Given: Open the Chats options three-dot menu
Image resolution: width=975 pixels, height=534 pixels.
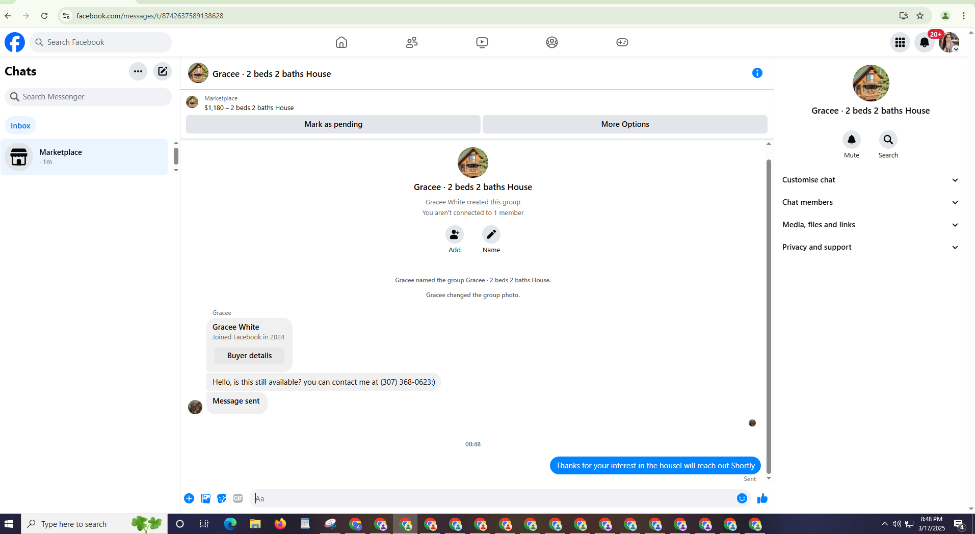Looking at the screenshot, I should click(x=138, y=71).
